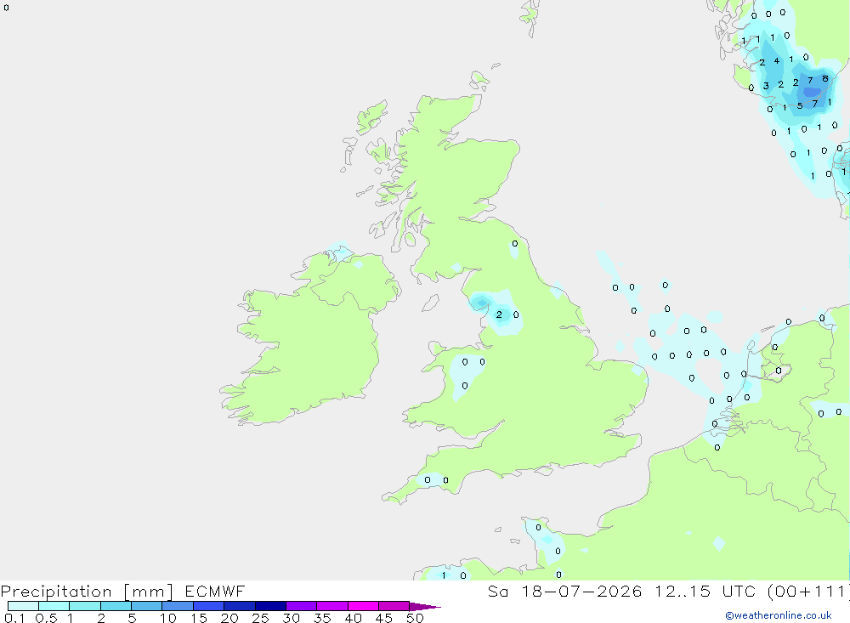Select the 35–40 mm legend color swatch
Image resolution: width=850 pixels, height=623 pixels.
[x=332, y=606]
